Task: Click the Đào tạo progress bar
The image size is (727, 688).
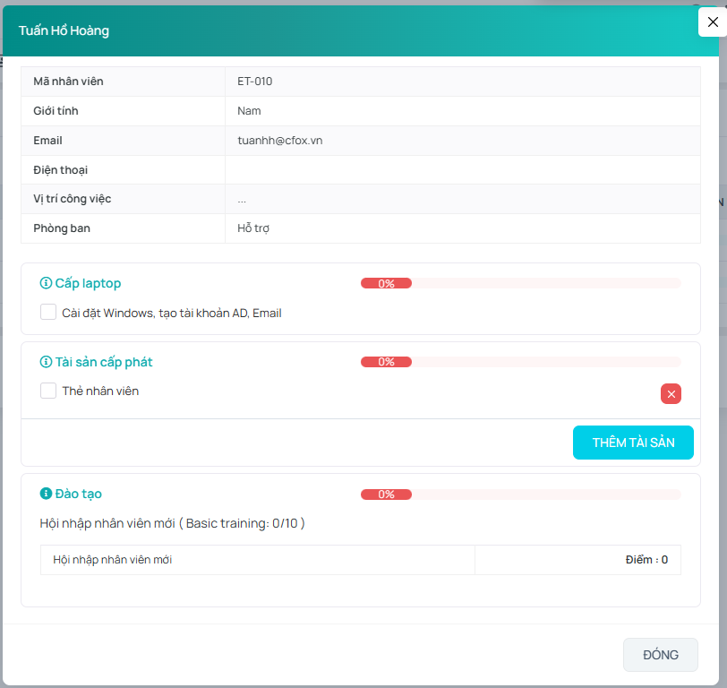Action: [x=520, y=494]
